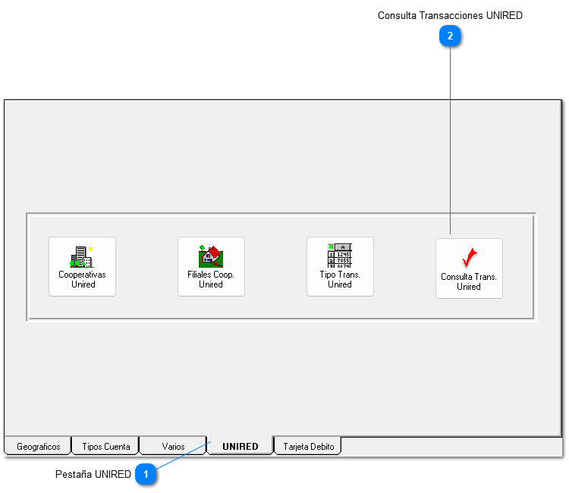Click the Cooperativas Unired buildings icon
Image resolution: width=569 pixels, height=493 pixels.
pyautogui.click(x=81, y=256)
